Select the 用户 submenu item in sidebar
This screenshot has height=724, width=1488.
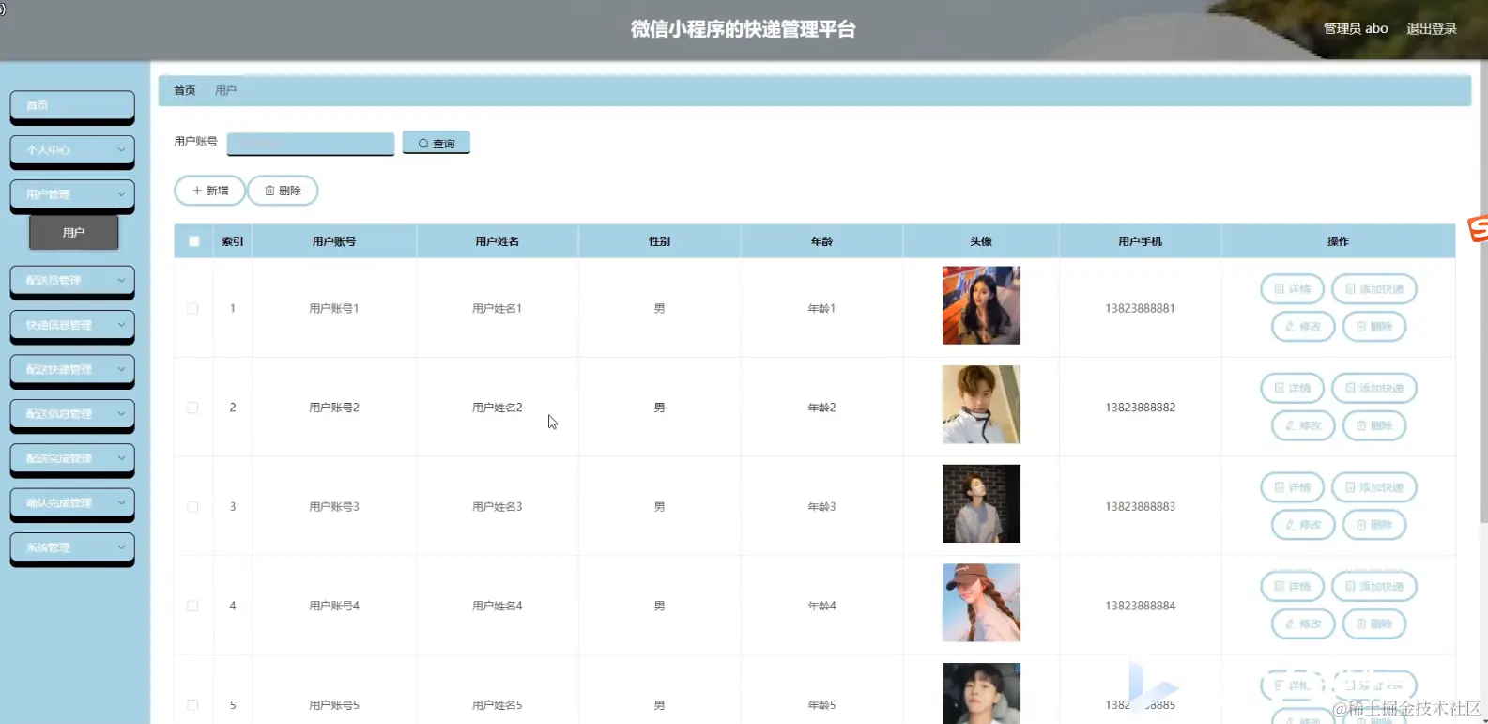pyautogui.click(x=73, y=233)
